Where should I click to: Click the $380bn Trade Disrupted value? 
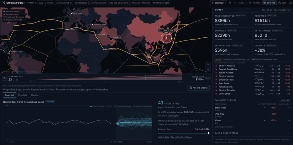pyautogui.click(x=222, y=21)
